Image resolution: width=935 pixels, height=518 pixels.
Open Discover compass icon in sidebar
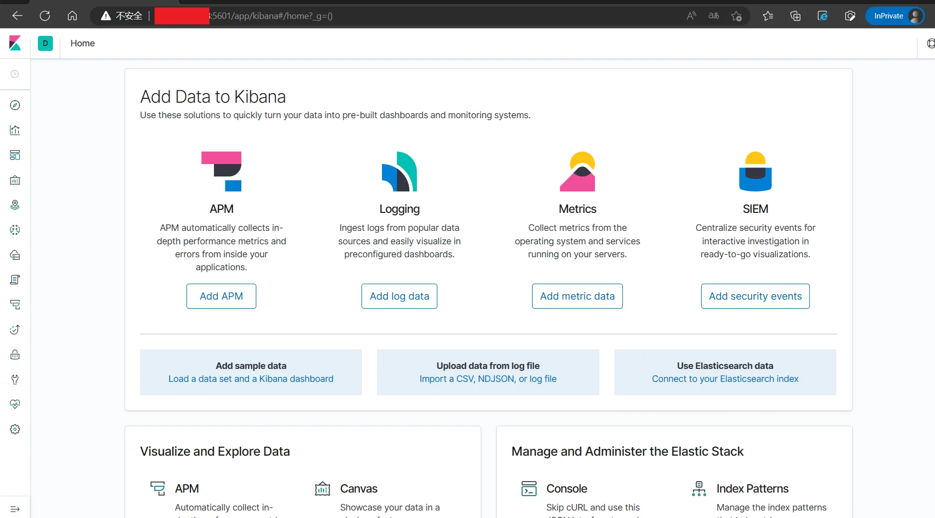coord(15,105)
